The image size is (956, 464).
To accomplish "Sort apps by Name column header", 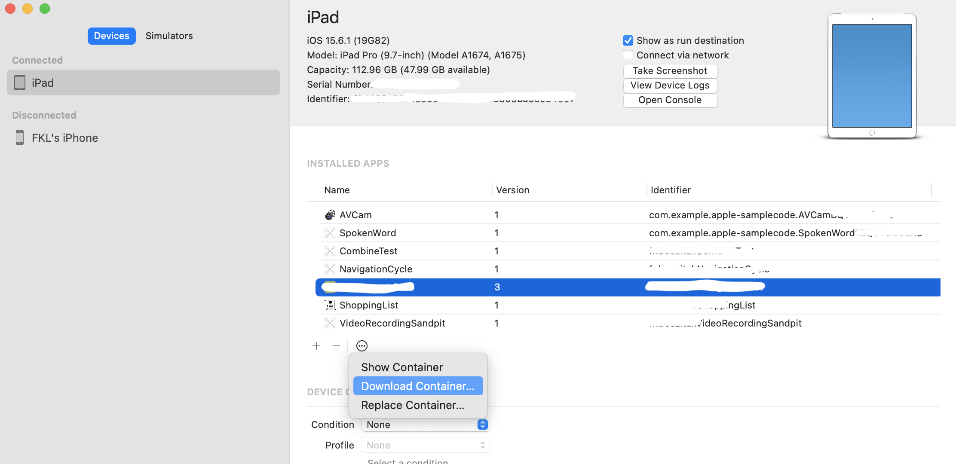I will pos(337,190).
